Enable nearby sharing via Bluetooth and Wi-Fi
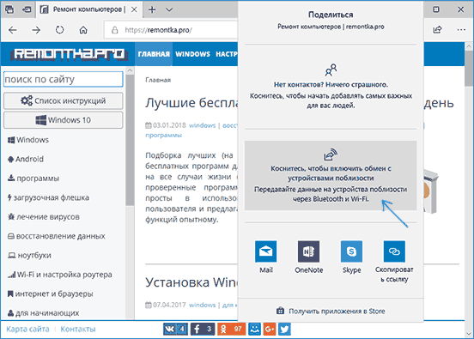The height and width of the screenshot is (339, 474). pos(331,176)
